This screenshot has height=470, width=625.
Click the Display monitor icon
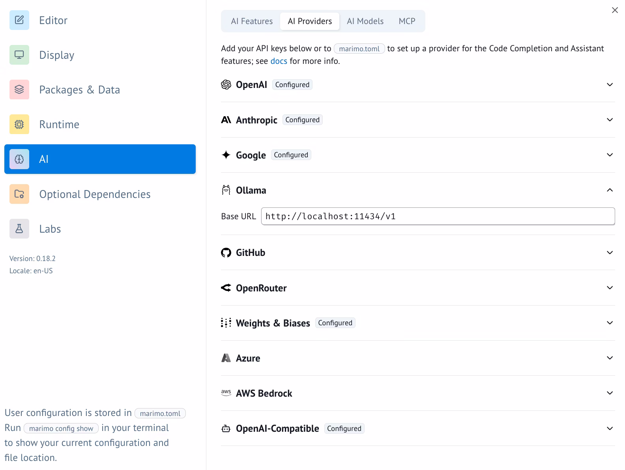[19, 55]
